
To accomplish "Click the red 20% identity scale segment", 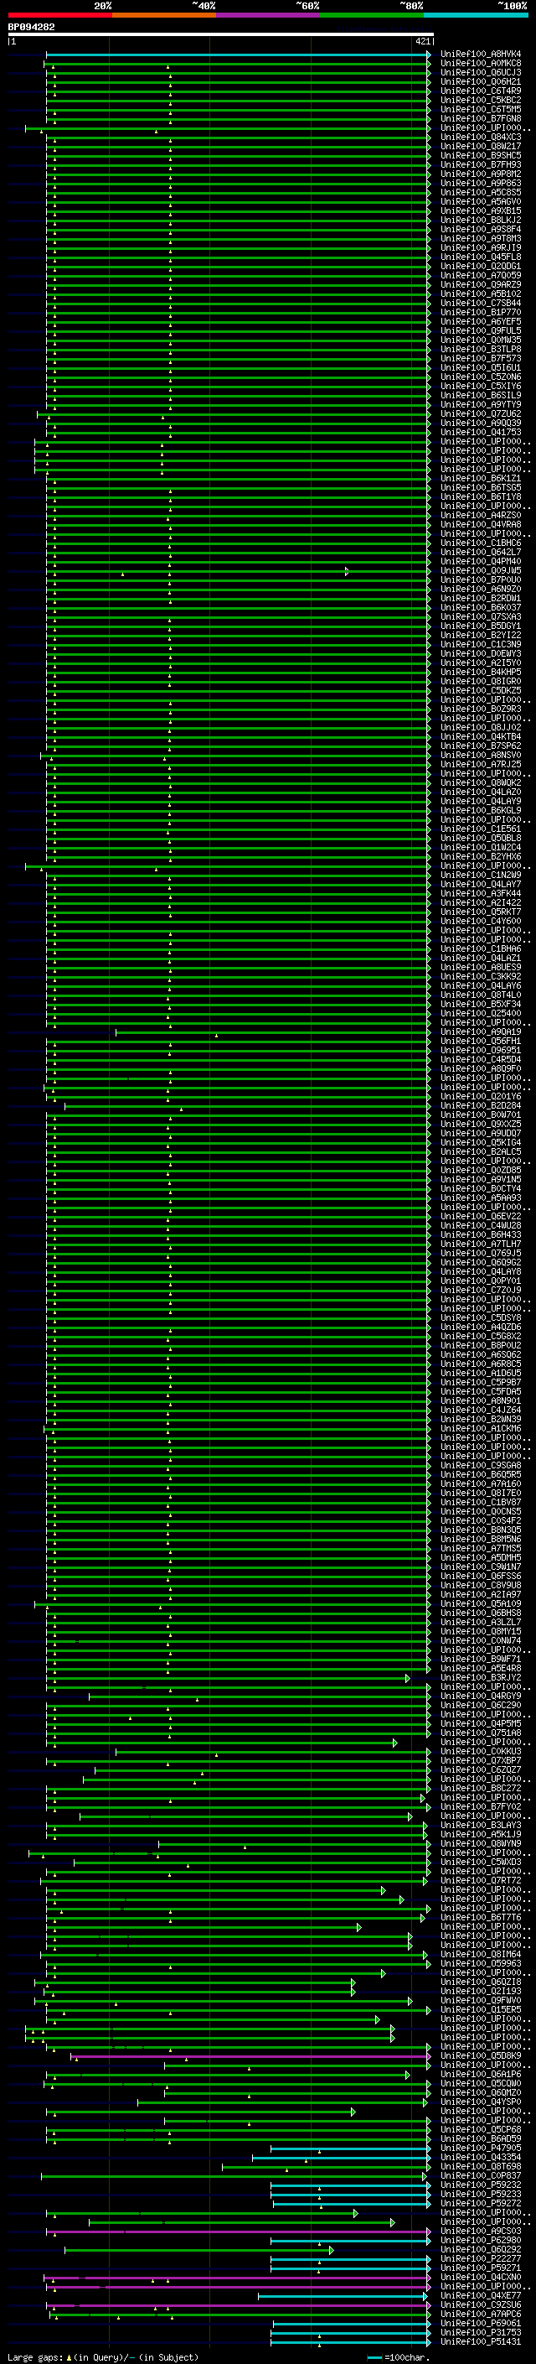I will pos(59,15).
